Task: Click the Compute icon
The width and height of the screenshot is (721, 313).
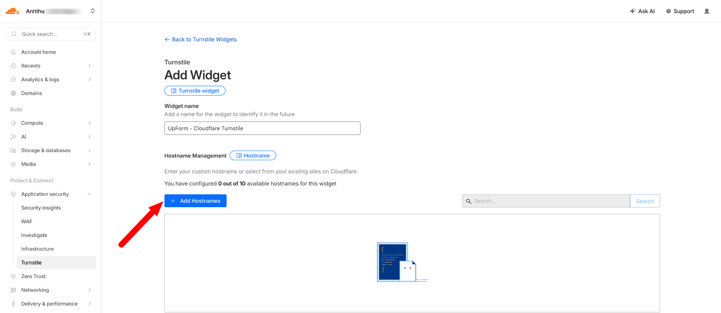Action: (13, 123)
